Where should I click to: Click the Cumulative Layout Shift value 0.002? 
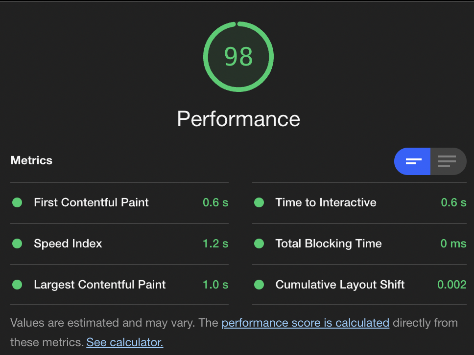[x=452, y=285]
